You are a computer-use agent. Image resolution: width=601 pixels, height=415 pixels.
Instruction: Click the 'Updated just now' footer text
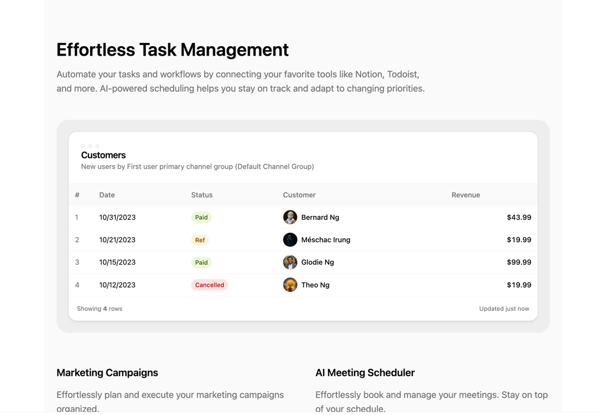click(504, 309)
